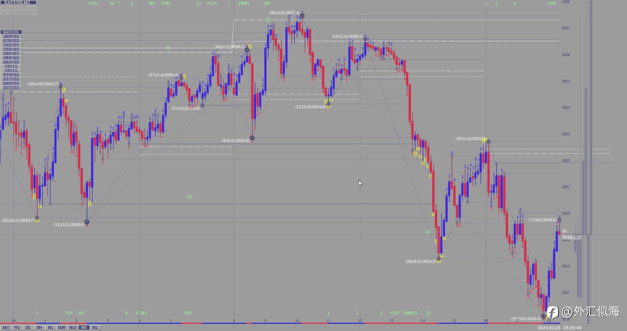627x331 pixels.
Task: Click the swing label (15)(2.4)(2026.5)
Action: tap(347, 36)
